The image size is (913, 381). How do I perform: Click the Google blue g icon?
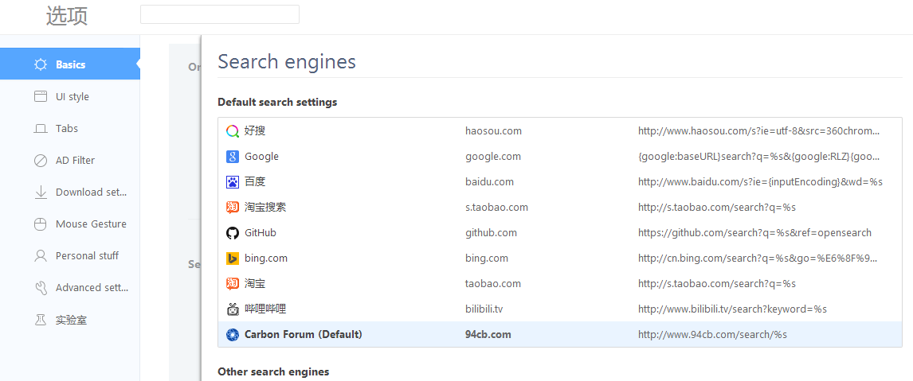pyautogui.click(x=233, y=157)
